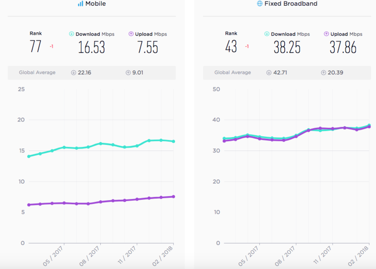Image resolution: width=376 pixels, height=269 pixels.
Task: Click the Upload icon in Fixed Broadband panel
Action: (326, 34)
